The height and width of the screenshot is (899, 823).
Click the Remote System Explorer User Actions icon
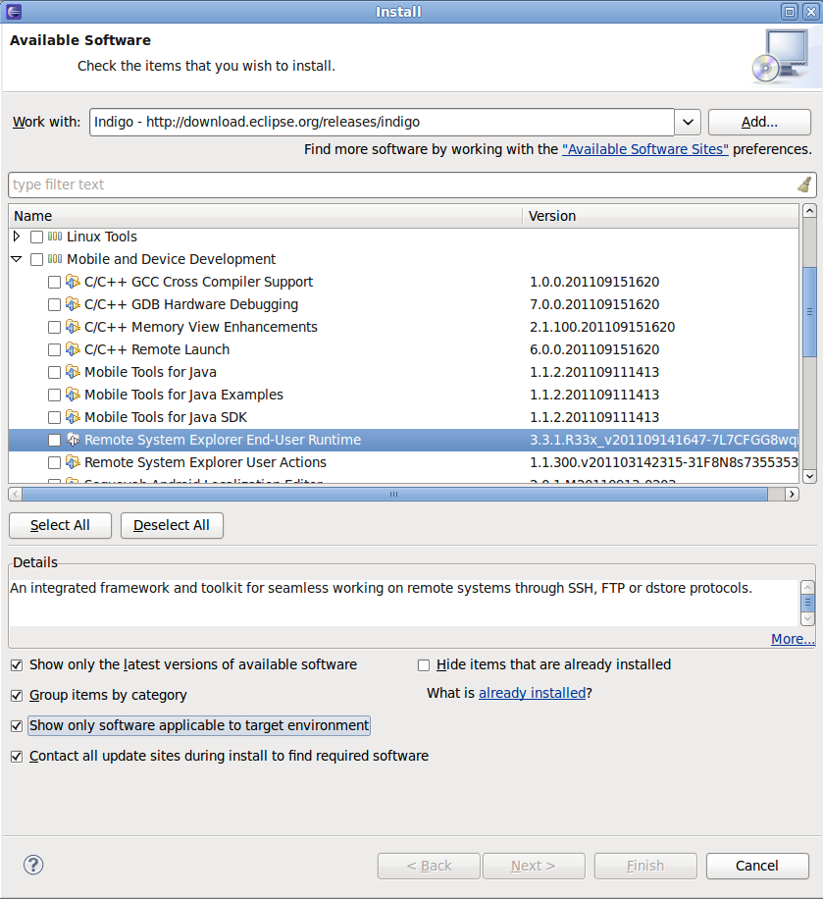[x=73, y=462]
